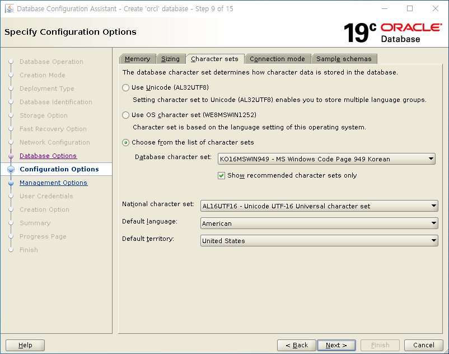Viewport: 449px width, 354px height.
Task: Click the Finish step label in sidebar
Action: tap(29, 250)
